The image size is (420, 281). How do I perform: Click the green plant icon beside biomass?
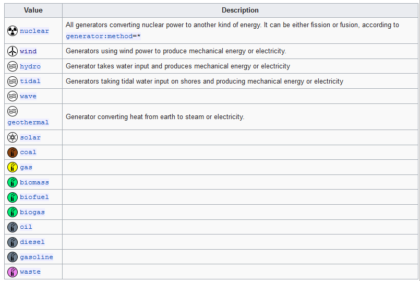pyautogui.click(x=13, y=182)
